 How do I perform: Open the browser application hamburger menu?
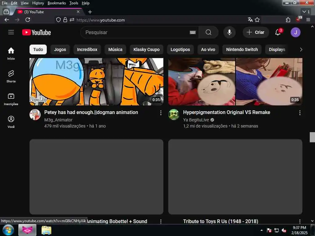click(308, 20)
